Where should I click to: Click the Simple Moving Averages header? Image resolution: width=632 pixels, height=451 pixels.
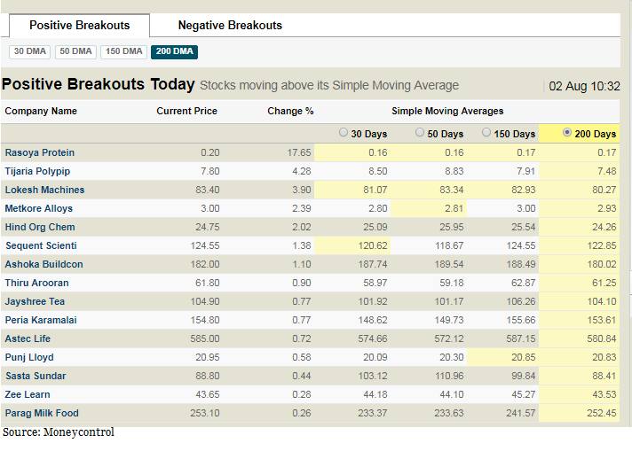pyautogui.click(x=447, y=111)
